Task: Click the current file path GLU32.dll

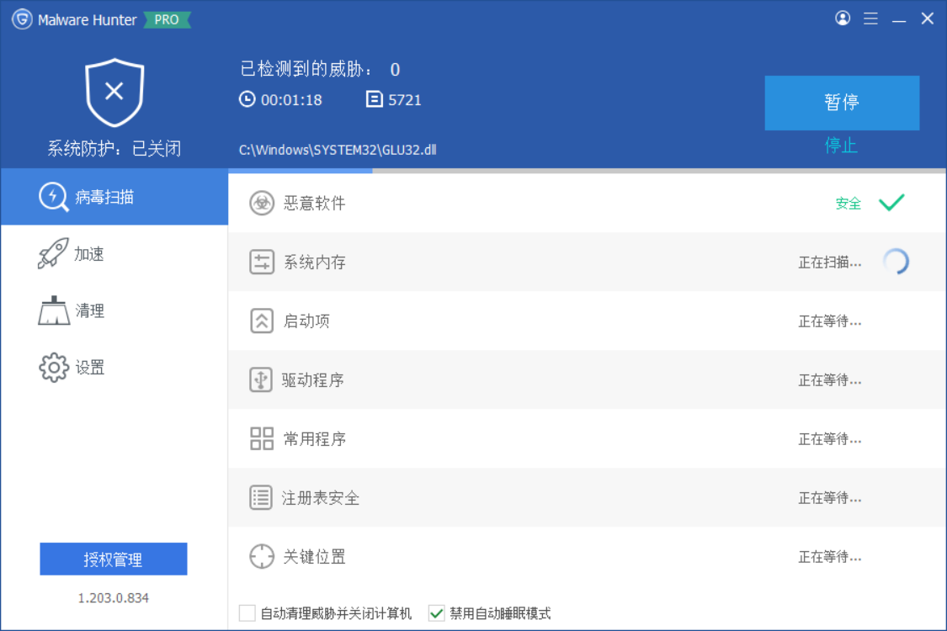Action: [x=338, y=150]
